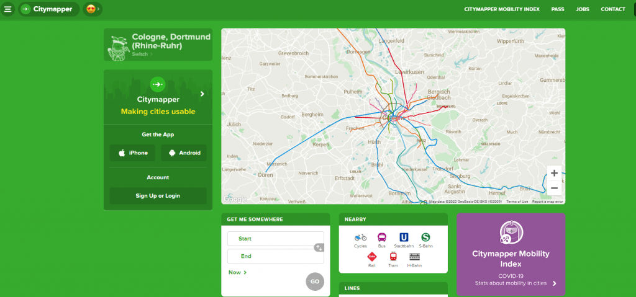This screenshot has height=297, width=636.
Task: Click the Düren label on map
Action: tap(265, 175)
